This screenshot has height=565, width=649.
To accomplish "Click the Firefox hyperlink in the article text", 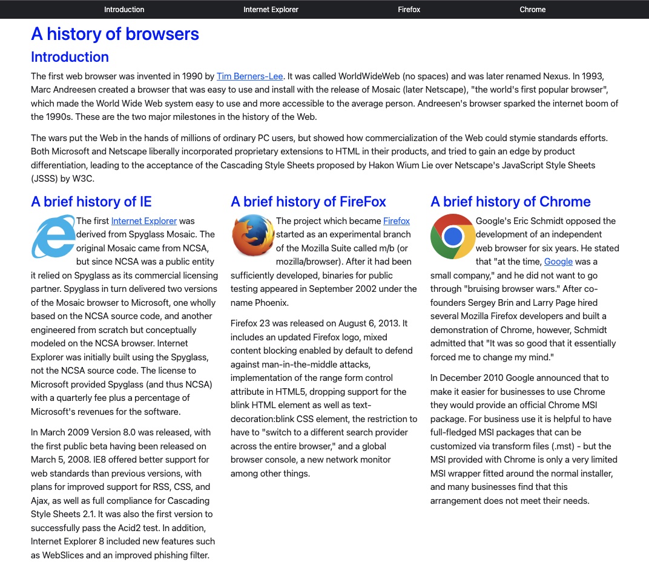I will [397, 221].
